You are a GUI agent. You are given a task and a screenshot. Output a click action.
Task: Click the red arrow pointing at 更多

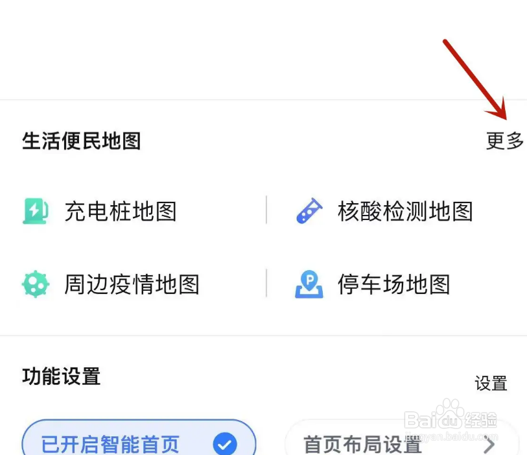pyautogui.click(x=475, y=79)
